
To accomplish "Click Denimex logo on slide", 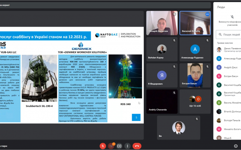I will coord(81,46).
